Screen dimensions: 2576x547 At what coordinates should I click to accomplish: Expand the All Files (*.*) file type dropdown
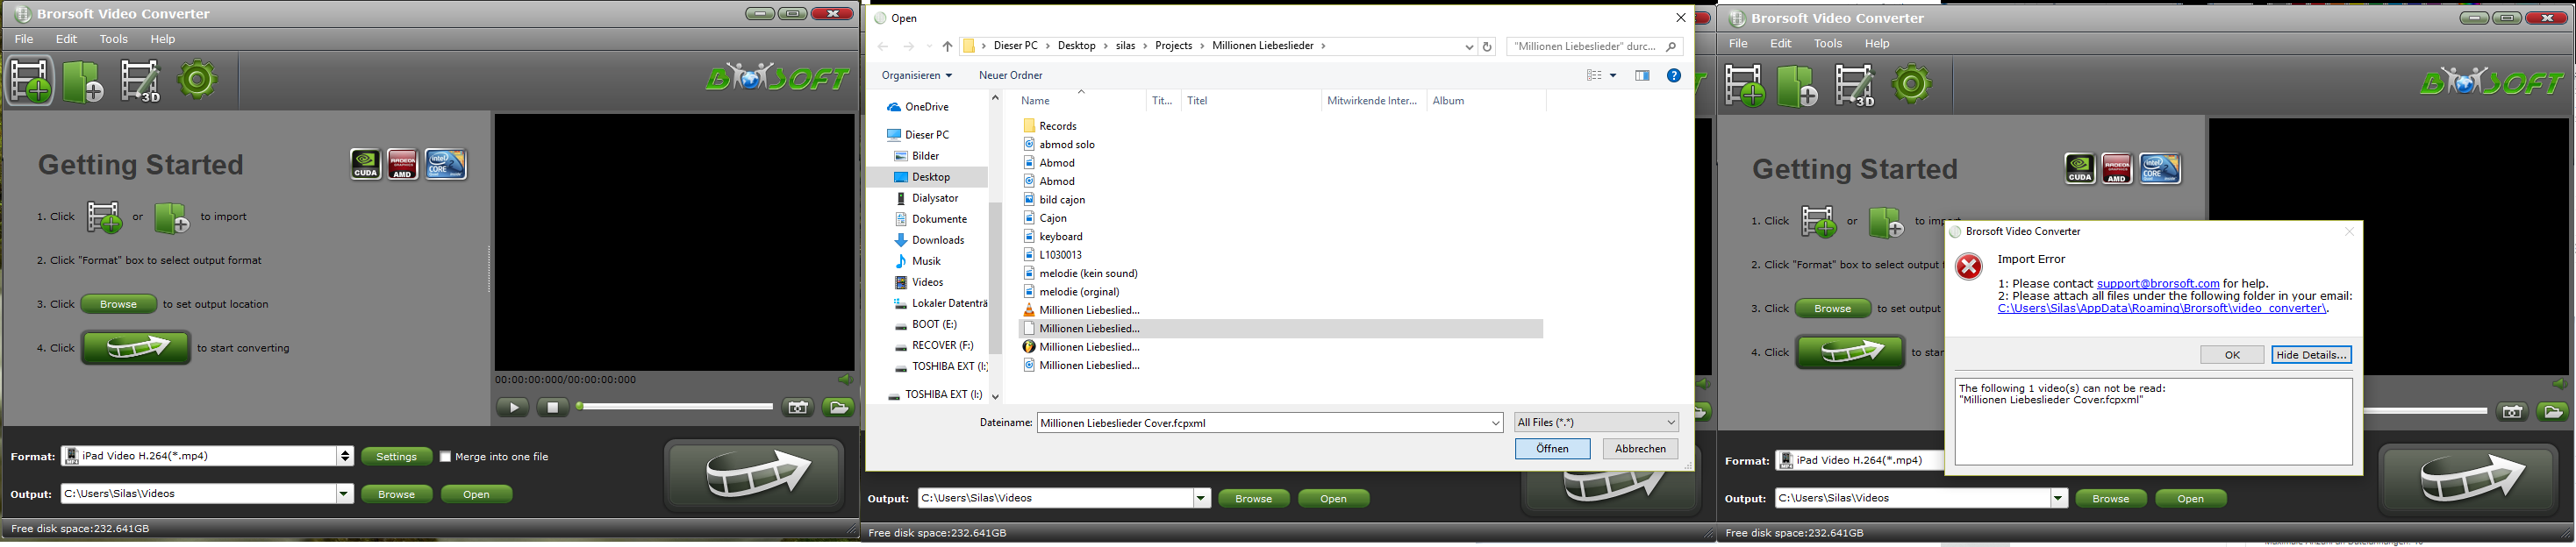point(1596,423)
